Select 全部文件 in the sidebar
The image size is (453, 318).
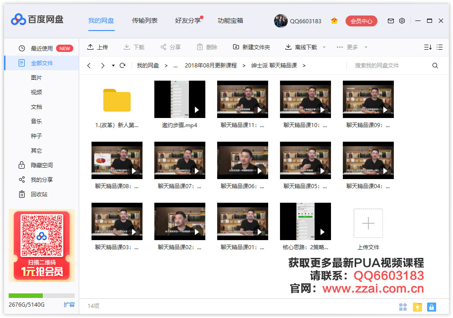click(41, 63)
